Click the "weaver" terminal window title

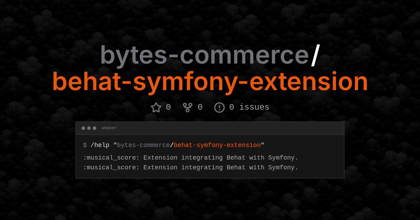pos(109,128)
